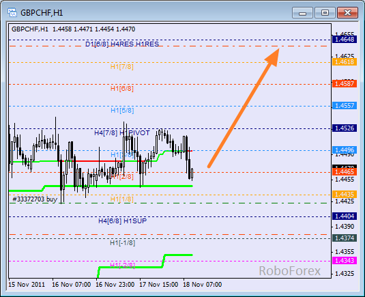365x297 pixels.
Task: Minimize the GBPCHF,H1 chart window
Action: [x=302, y=12]
